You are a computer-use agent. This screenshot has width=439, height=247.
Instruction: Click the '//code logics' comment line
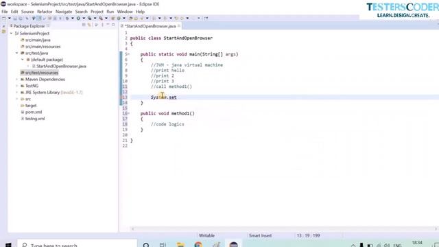click(x=167, y=124)
